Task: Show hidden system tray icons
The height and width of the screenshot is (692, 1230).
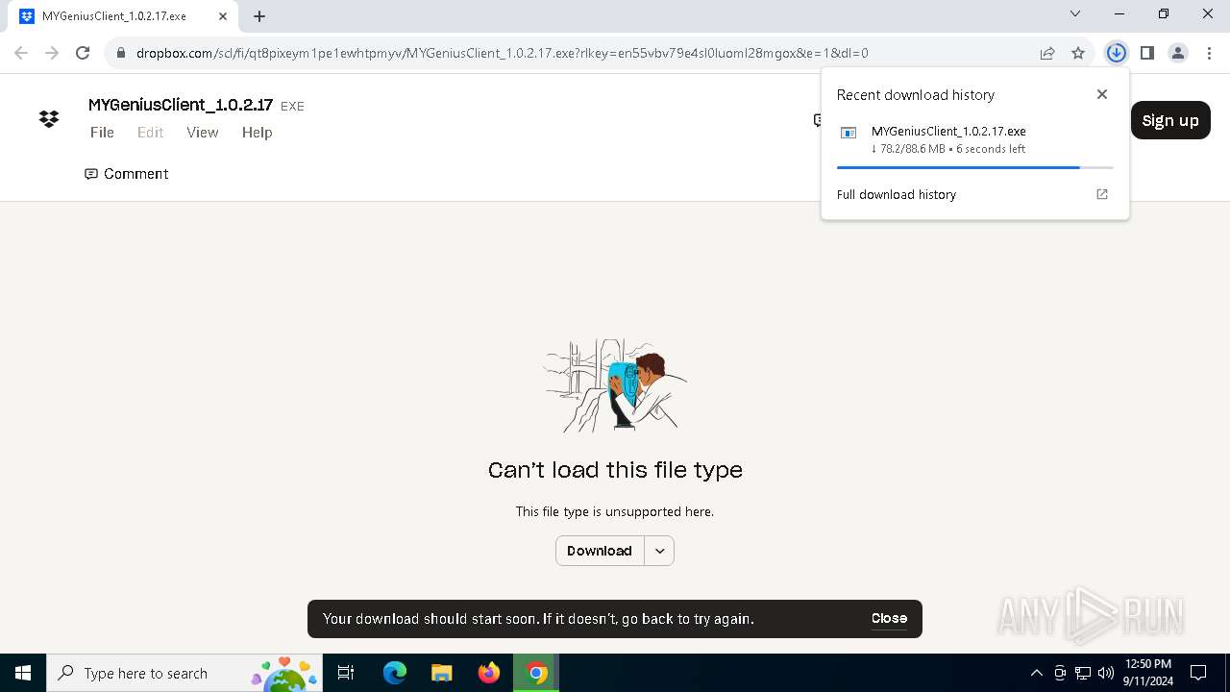Action: click(x=1036, y=673)
